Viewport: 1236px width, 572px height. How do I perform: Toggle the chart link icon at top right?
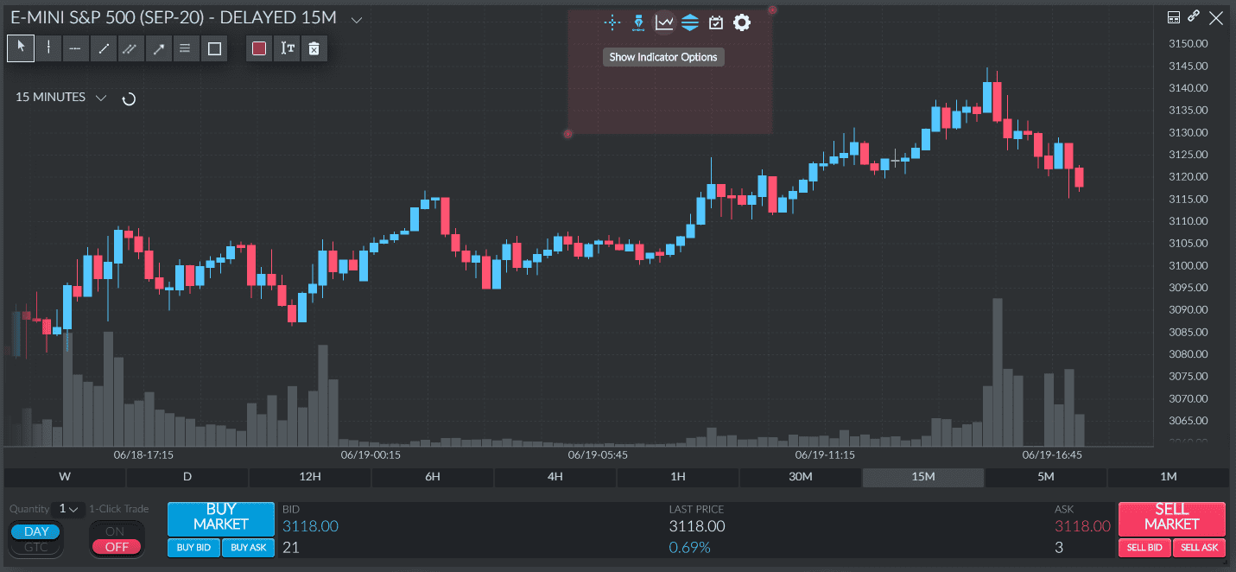coord(1195,16)
